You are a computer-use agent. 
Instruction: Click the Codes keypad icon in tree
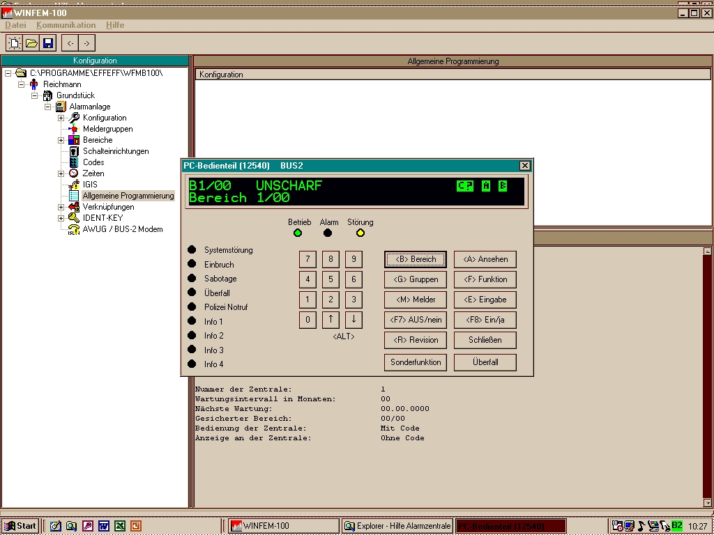74,162
